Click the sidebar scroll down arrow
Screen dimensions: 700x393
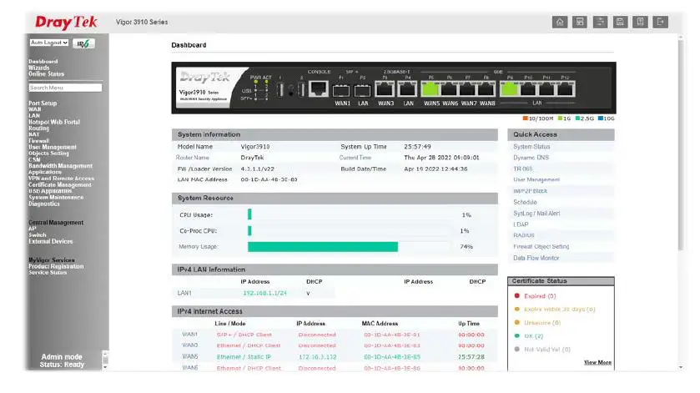[105, 367]
